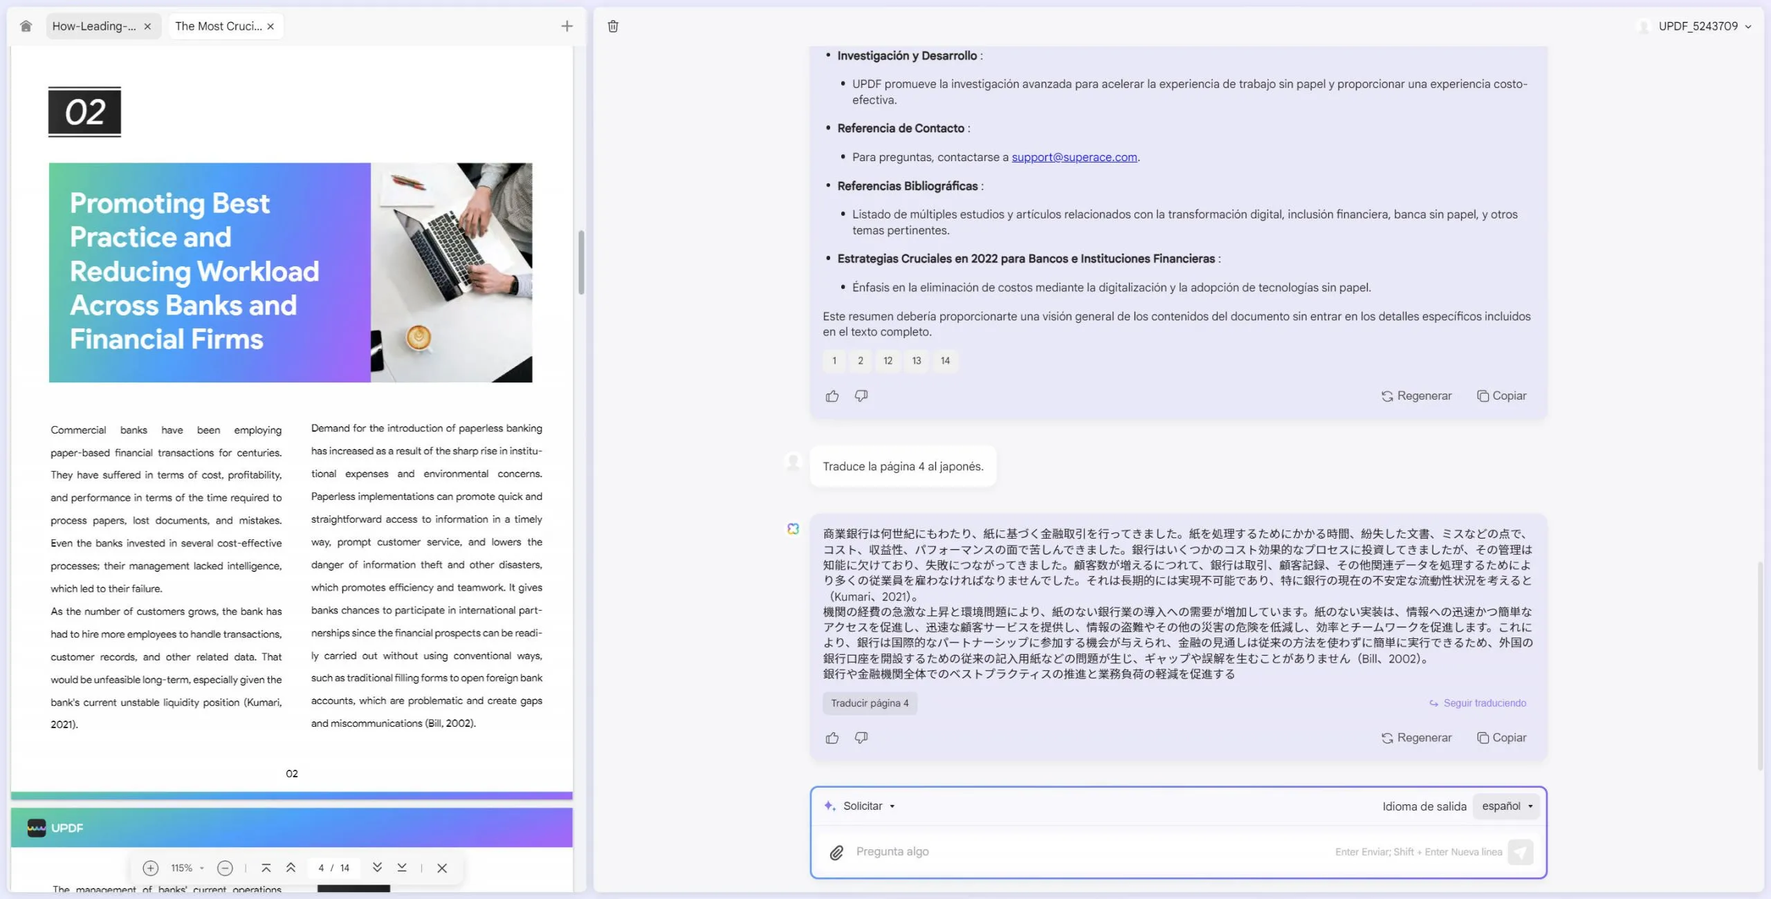Send the message with arrow icon
The height and width of the screenshot is (899, 1771).
coord(1521,852)
